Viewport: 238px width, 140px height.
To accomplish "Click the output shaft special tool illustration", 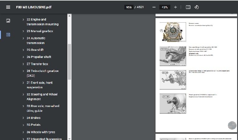I will tap(173, 103).
